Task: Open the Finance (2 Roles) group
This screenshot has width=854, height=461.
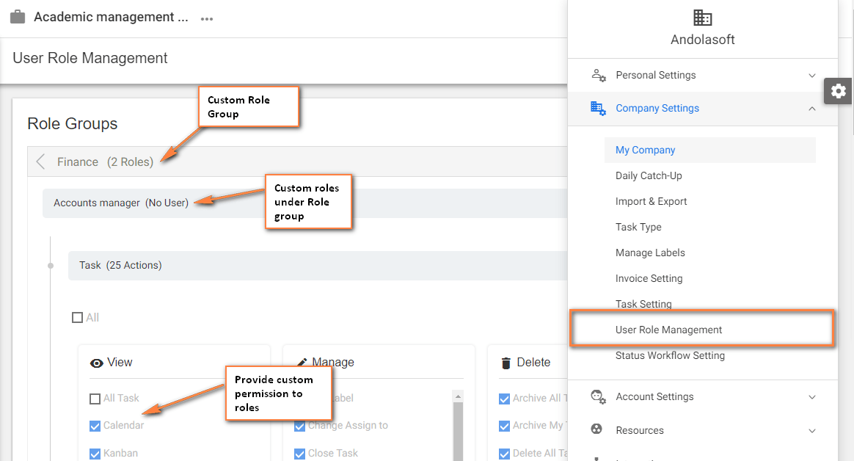Action: pos(297,161)
